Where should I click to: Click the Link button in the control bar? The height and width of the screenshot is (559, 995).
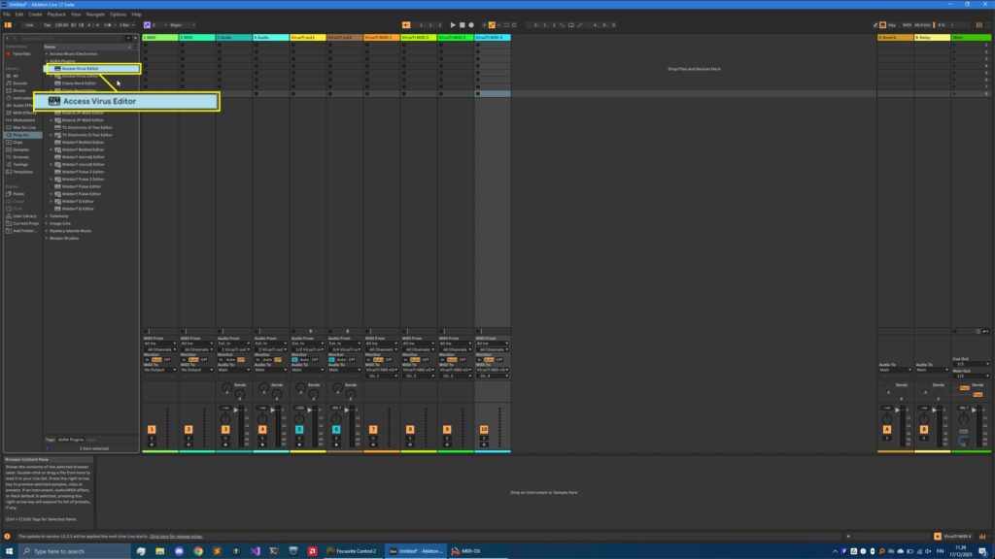tap(30, 26)
